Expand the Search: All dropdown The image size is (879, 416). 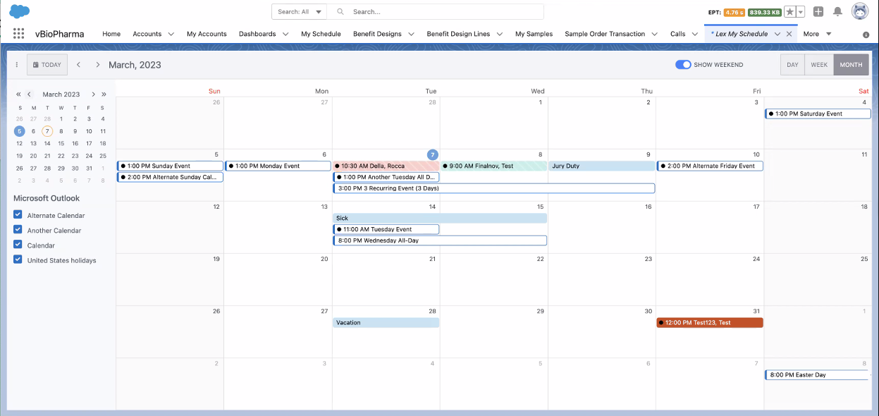point(300,12)
